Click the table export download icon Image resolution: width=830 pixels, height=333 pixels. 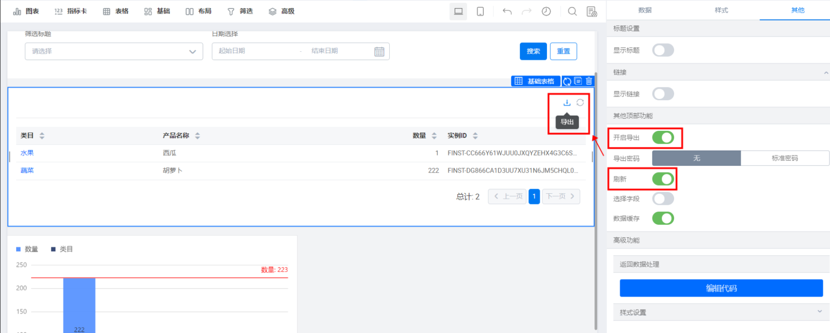click(567, 102)
